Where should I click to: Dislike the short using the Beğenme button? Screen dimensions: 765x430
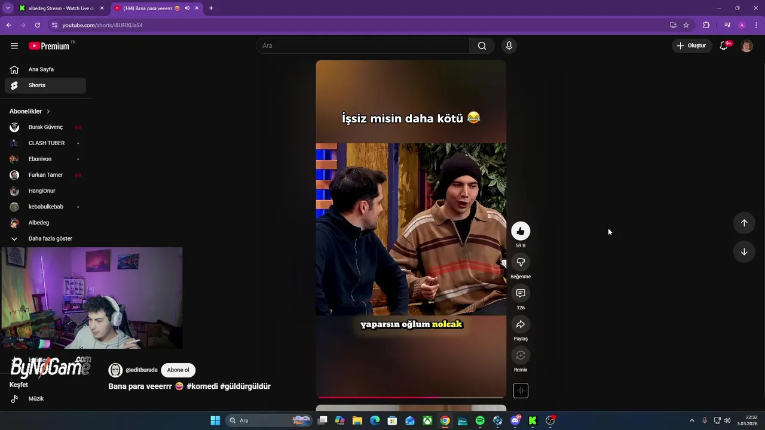(x=521, y=262)
